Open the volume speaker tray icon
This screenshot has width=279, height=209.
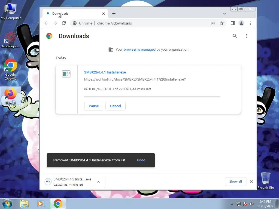point(251,204)
